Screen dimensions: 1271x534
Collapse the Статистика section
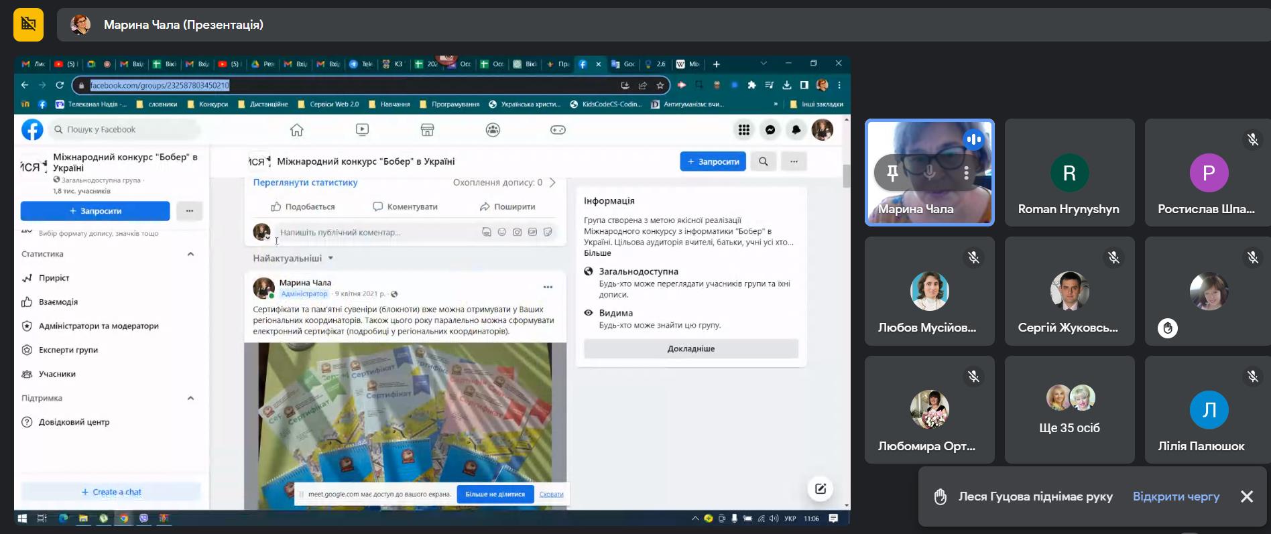[190, 254]
